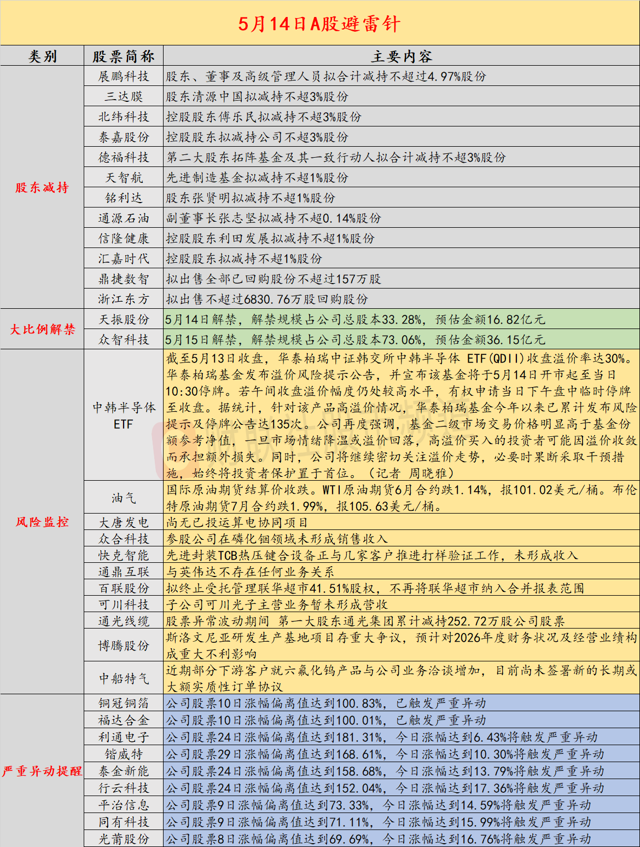Select stock name 大唐发电
This screenshot has width=640, height=847.
(124, 522)
